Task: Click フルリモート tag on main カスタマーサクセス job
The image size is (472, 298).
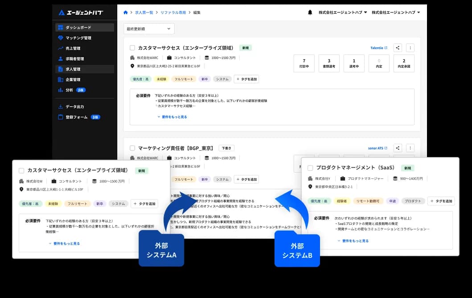Action: [x=184, y=79]
